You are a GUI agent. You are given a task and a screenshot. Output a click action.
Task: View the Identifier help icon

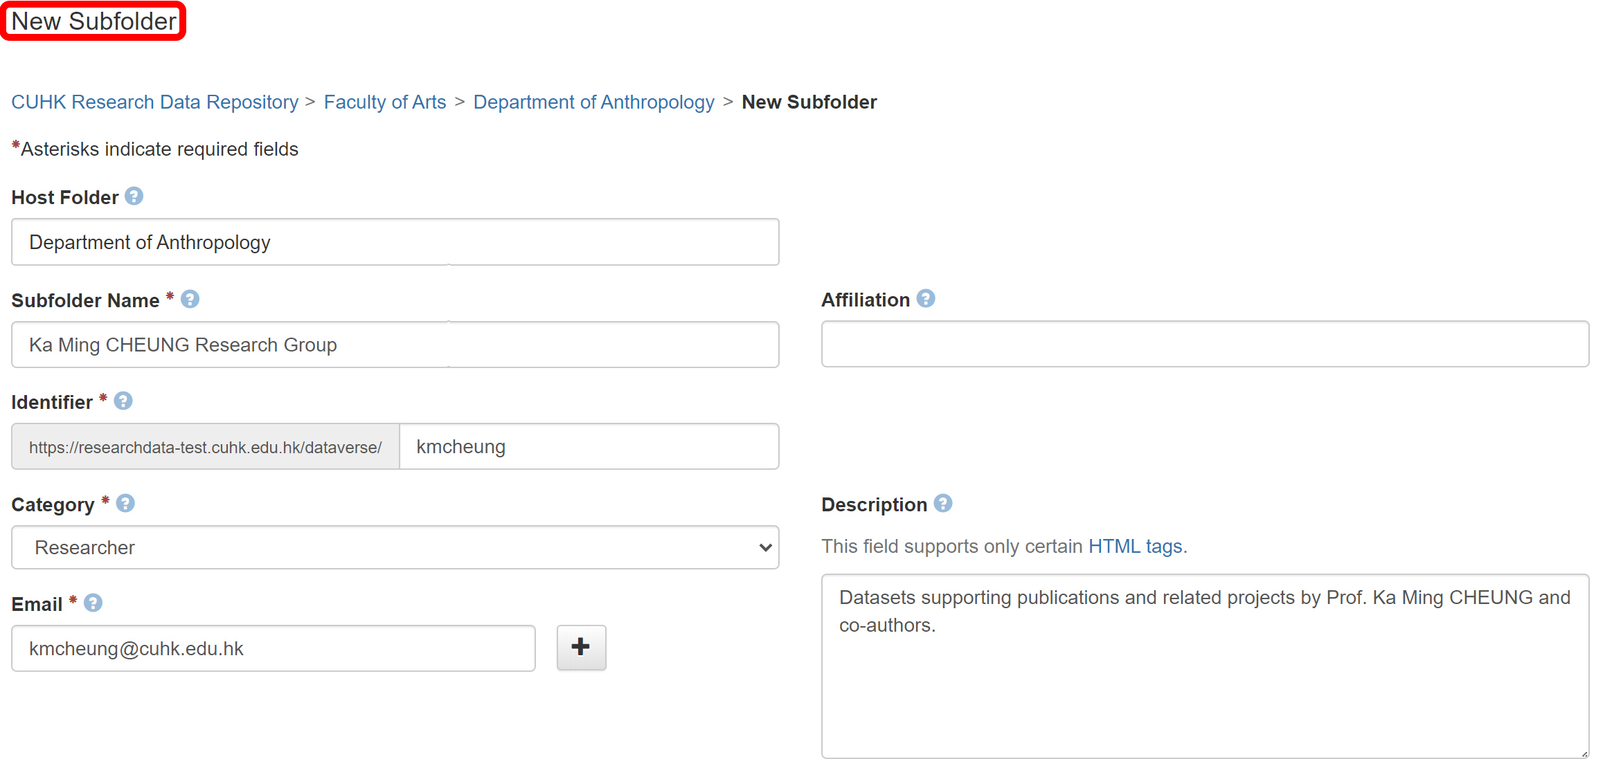123,401
